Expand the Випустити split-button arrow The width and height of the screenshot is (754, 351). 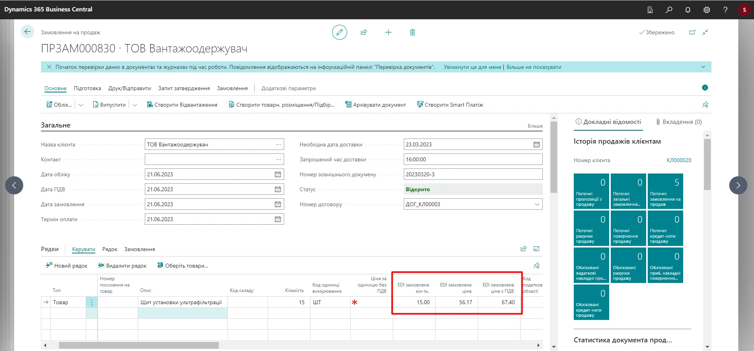point(135,105)
